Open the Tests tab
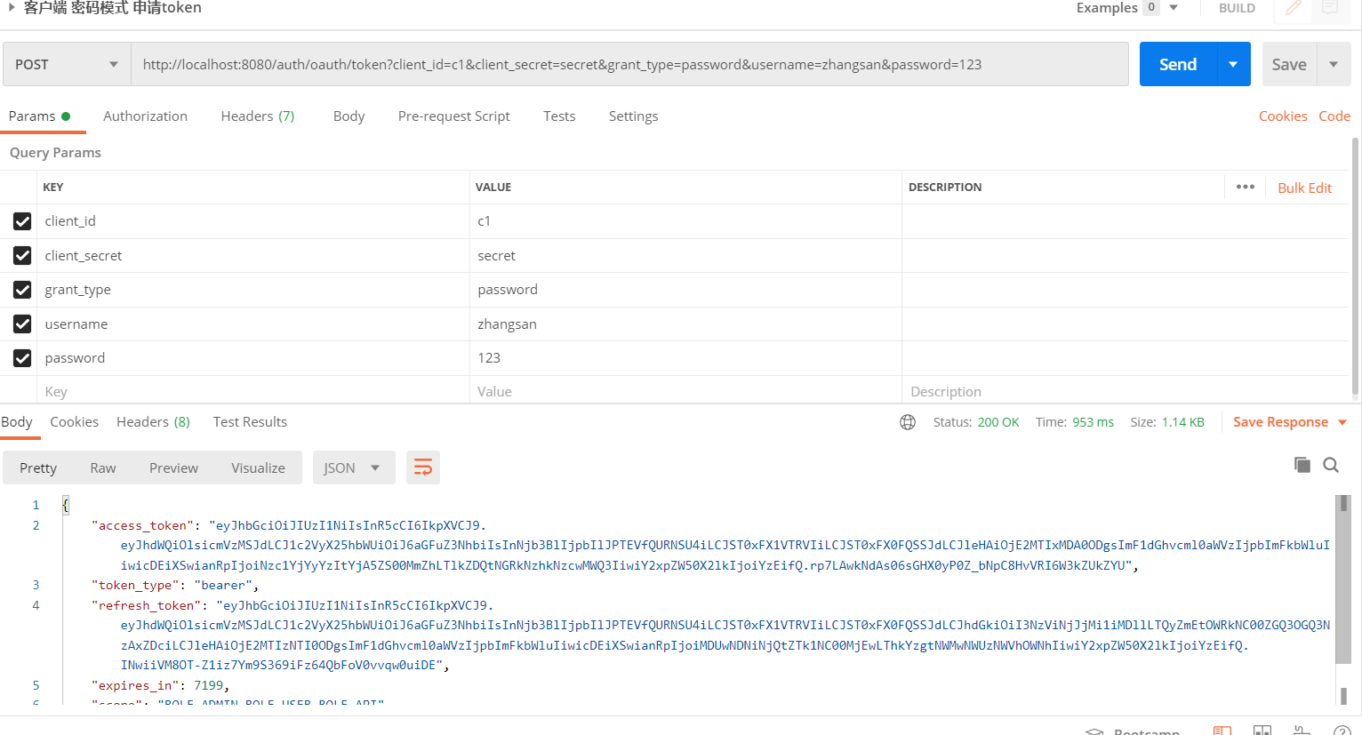Image resolution: width=1362 pixels, height=735 pixels. [x=559, y=116]
